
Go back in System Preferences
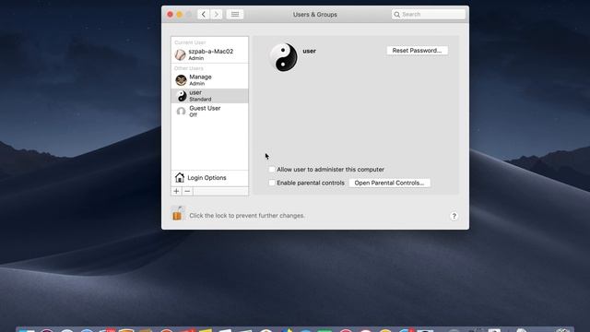click(x=204, y=15)
